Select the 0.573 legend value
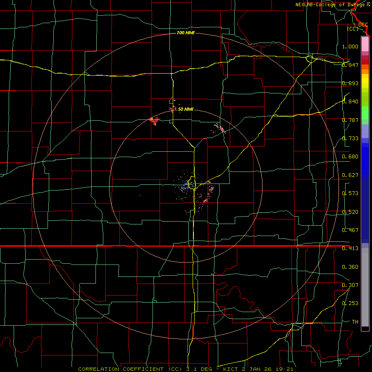Screen dimensions: 372x372 tap(350, 193)
